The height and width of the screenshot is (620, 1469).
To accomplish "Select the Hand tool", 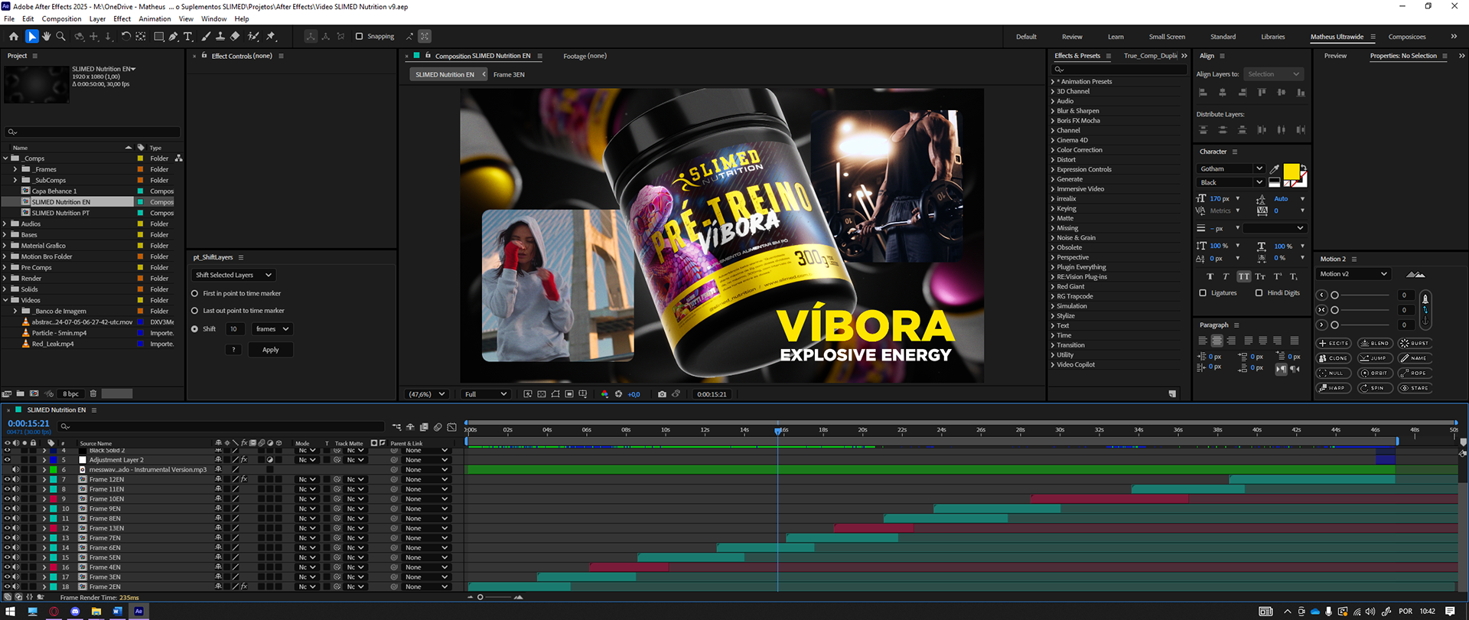I will click(46, 36).
